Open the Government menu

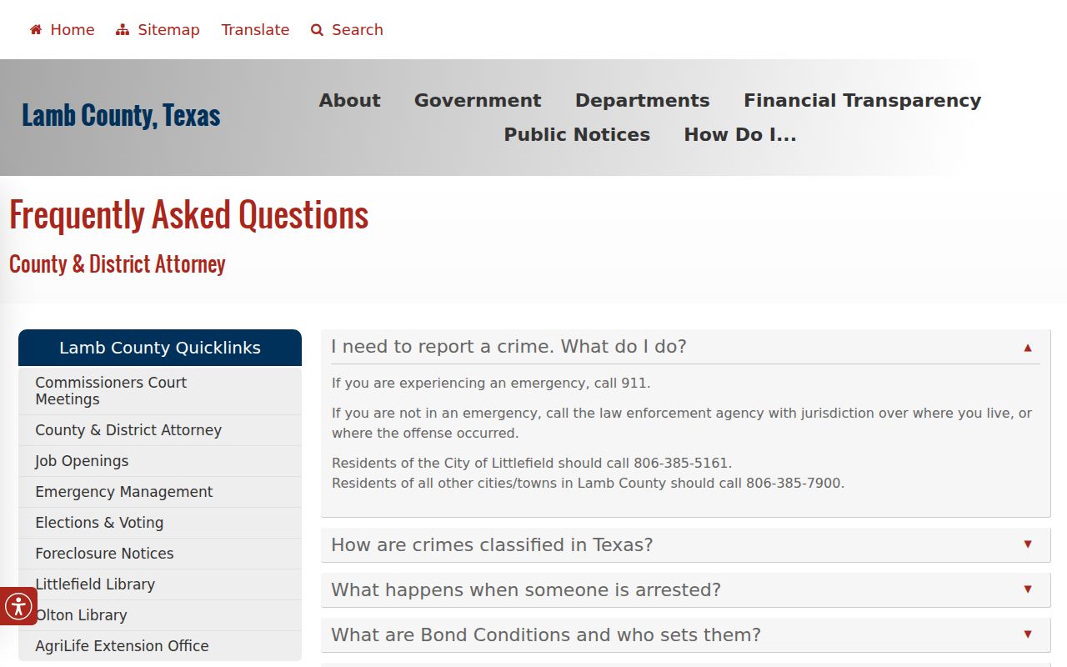[x=478, y=101]
